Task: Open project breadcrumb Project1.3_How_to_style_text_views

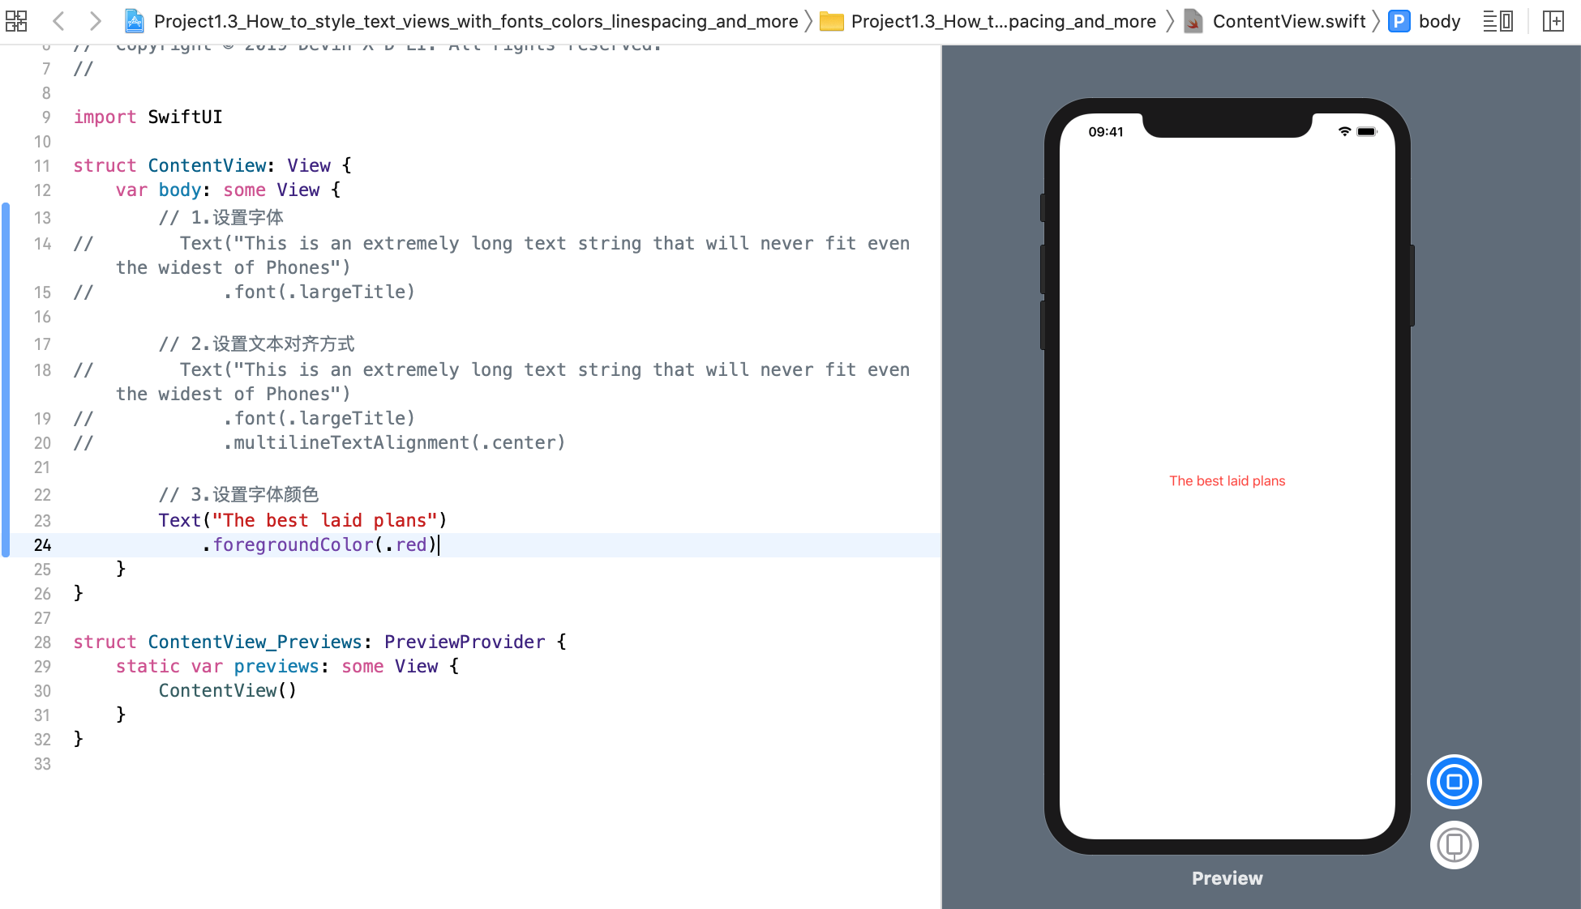Action: [x=476, y=21]
